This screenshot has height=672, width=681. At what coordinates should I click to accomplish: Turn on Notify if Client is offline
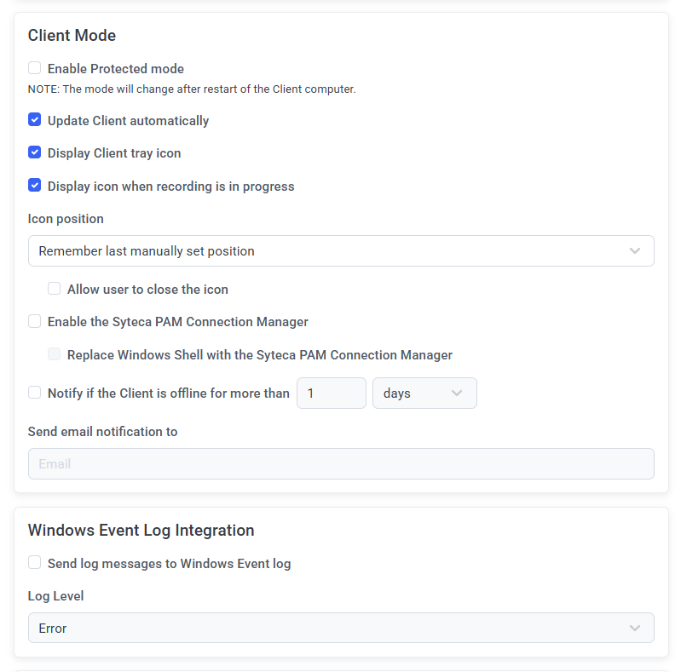[35, 393]
